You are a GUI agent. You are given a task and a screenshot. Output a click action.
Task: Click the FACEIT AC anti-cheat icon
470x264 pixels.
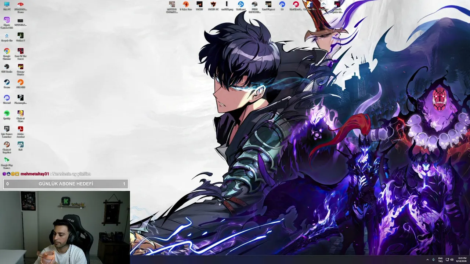coord(213,6)
